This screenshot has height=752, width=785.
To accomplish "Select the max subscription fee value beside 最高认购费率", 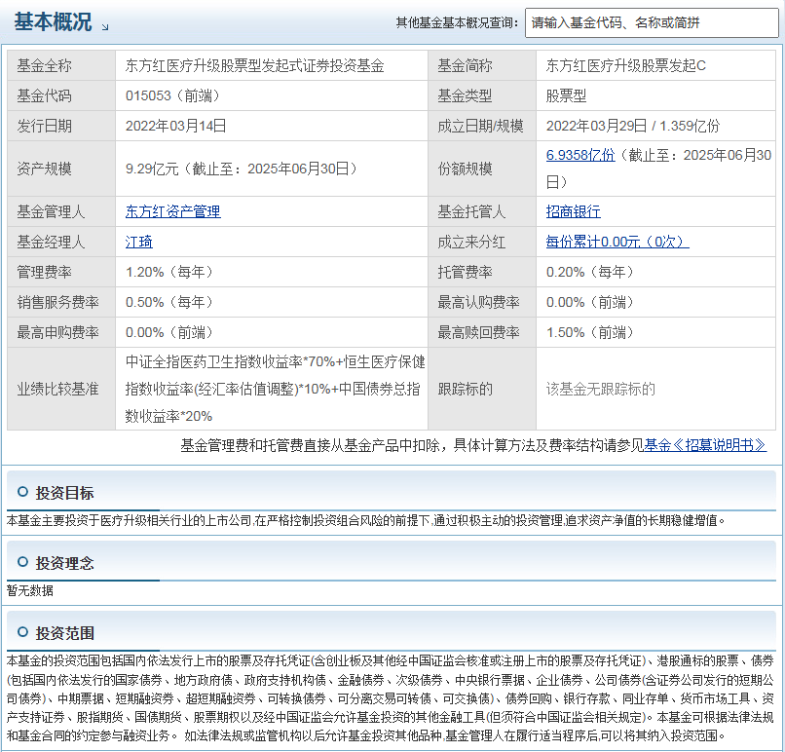I will coord(590,302).
